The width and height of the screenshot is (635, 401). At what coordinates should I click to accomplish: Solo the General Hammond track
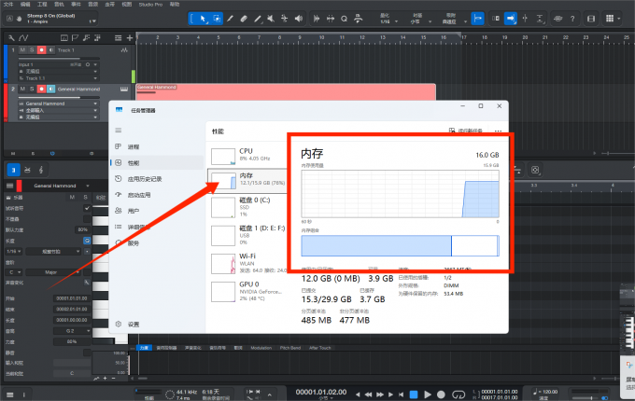pos(32,89)
